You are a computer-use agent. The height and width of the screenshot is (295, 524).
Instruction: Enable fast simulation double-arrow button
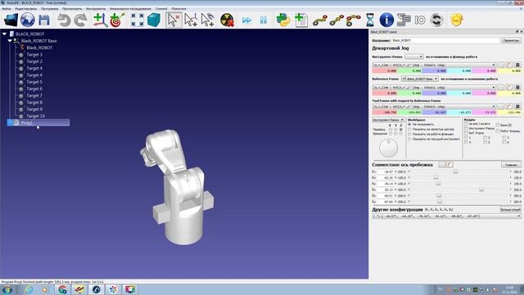click(246, 20)
